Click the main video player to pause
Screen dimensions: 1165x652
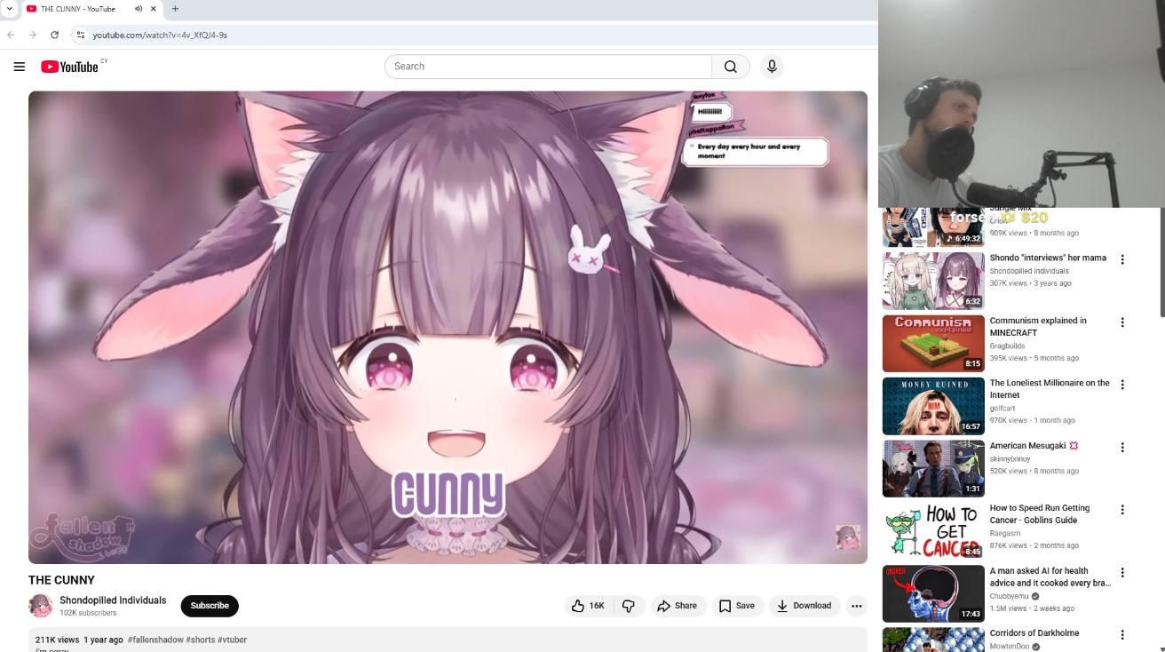pyautogui.click(x=448, y=327)
